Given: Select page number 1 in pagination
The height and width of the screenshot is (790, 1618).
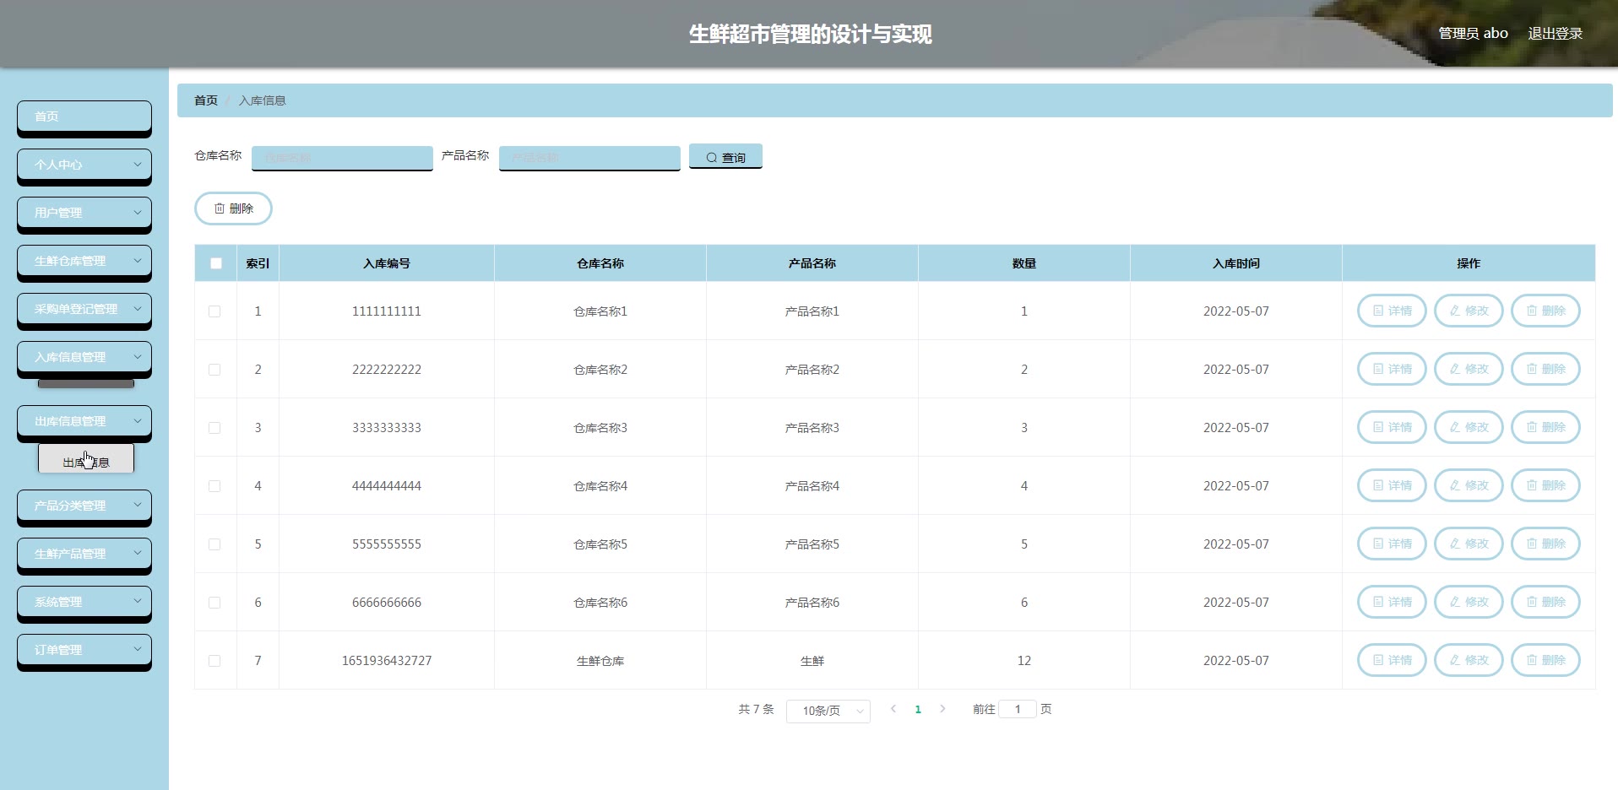Looking at the screenshot, I should (918, 709).
